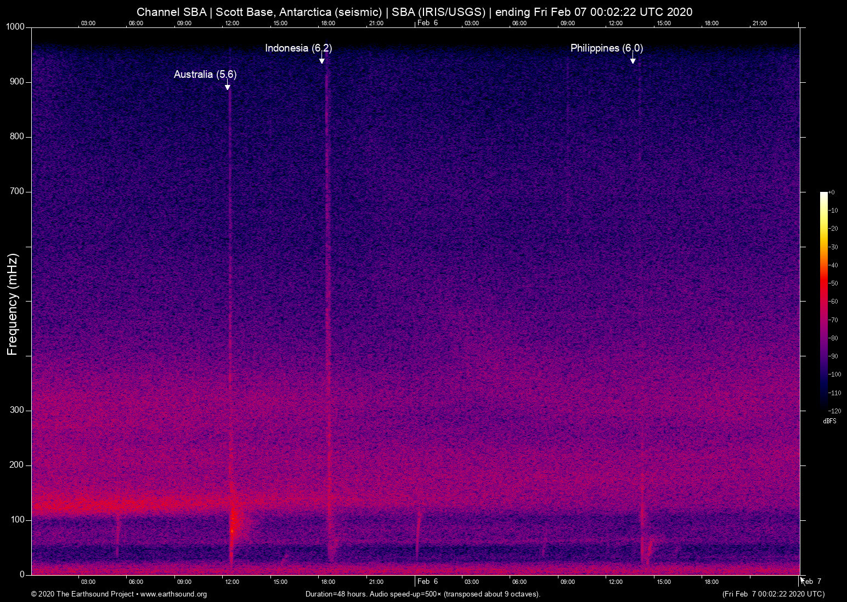Click the Channel SBA title text
The image size is (847, 602).
tap(171, 12)
